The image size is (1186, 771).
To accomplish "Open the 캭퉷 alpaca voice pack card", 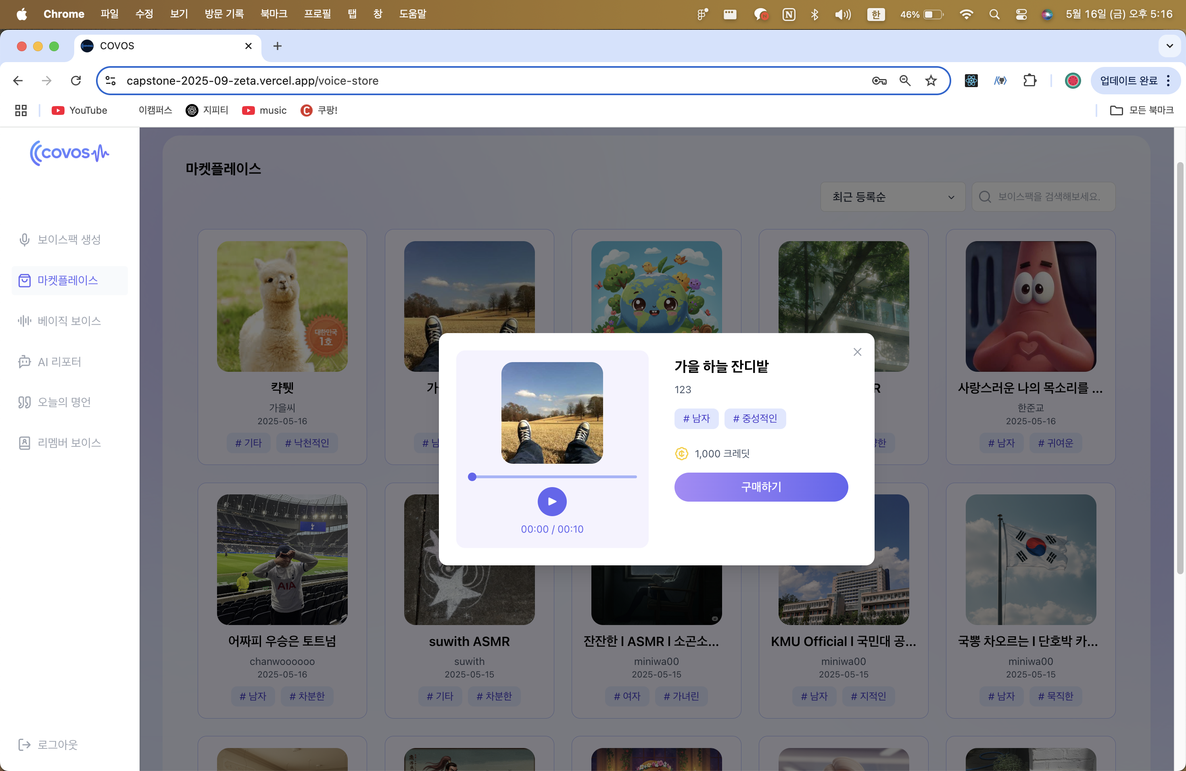I will (x=282, y=347).
